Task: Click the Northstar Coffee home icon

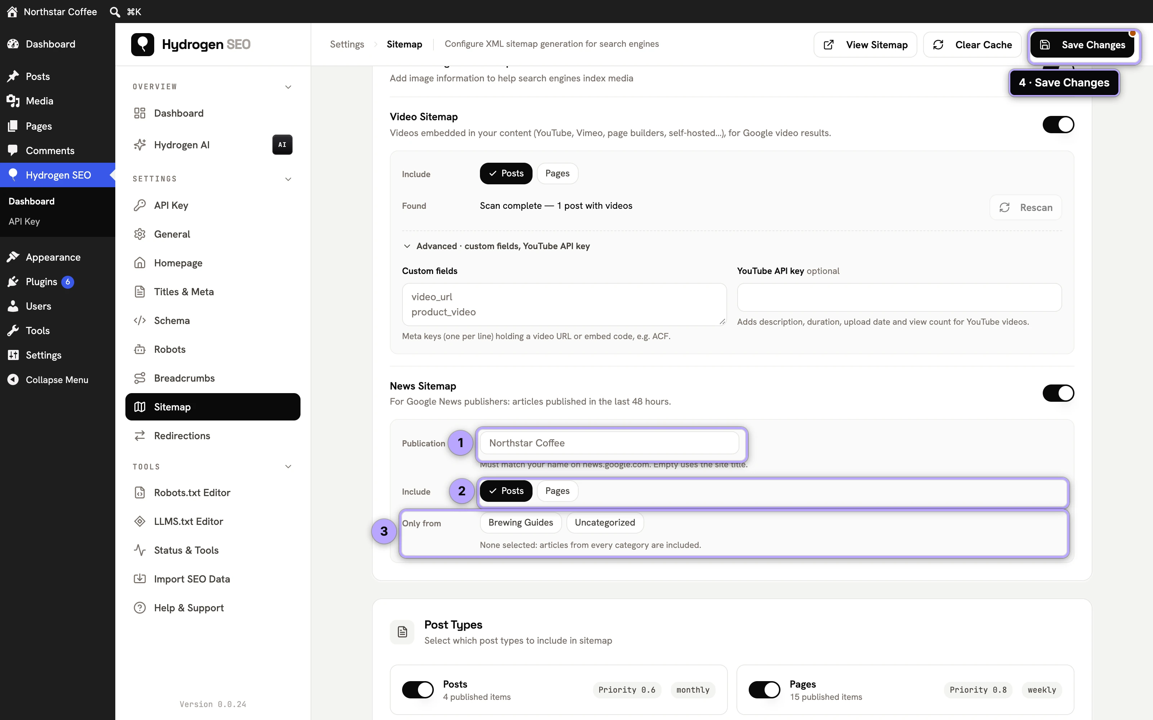Action: pyautogui.click(x=12, y=12)
